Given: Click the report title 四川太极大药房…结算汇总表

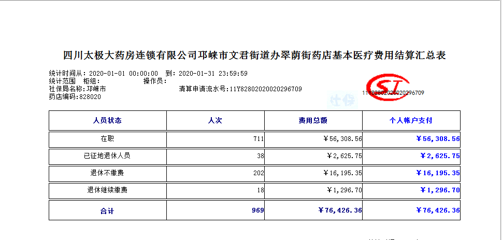Looking at the screenshot, I should pyautogui.click(x=254, y=55).
